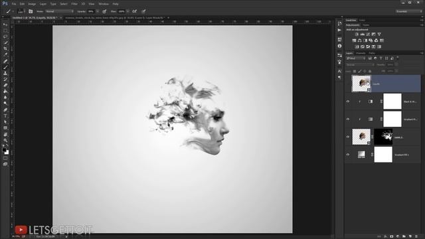425x239 pixels.
Task: Enable airbrush build-up in options bar
Action: point(134,11)
